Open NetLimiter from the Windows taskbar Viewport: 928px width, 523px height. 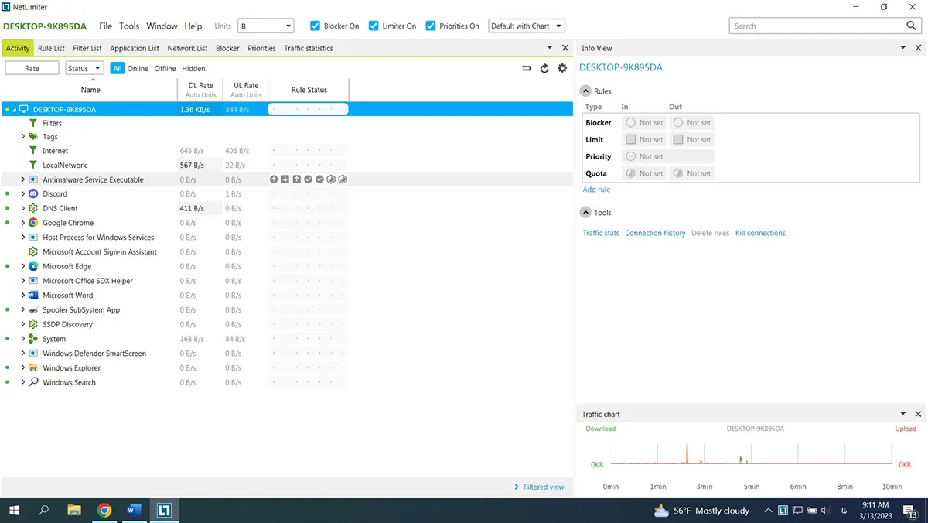tap(163, 510)
